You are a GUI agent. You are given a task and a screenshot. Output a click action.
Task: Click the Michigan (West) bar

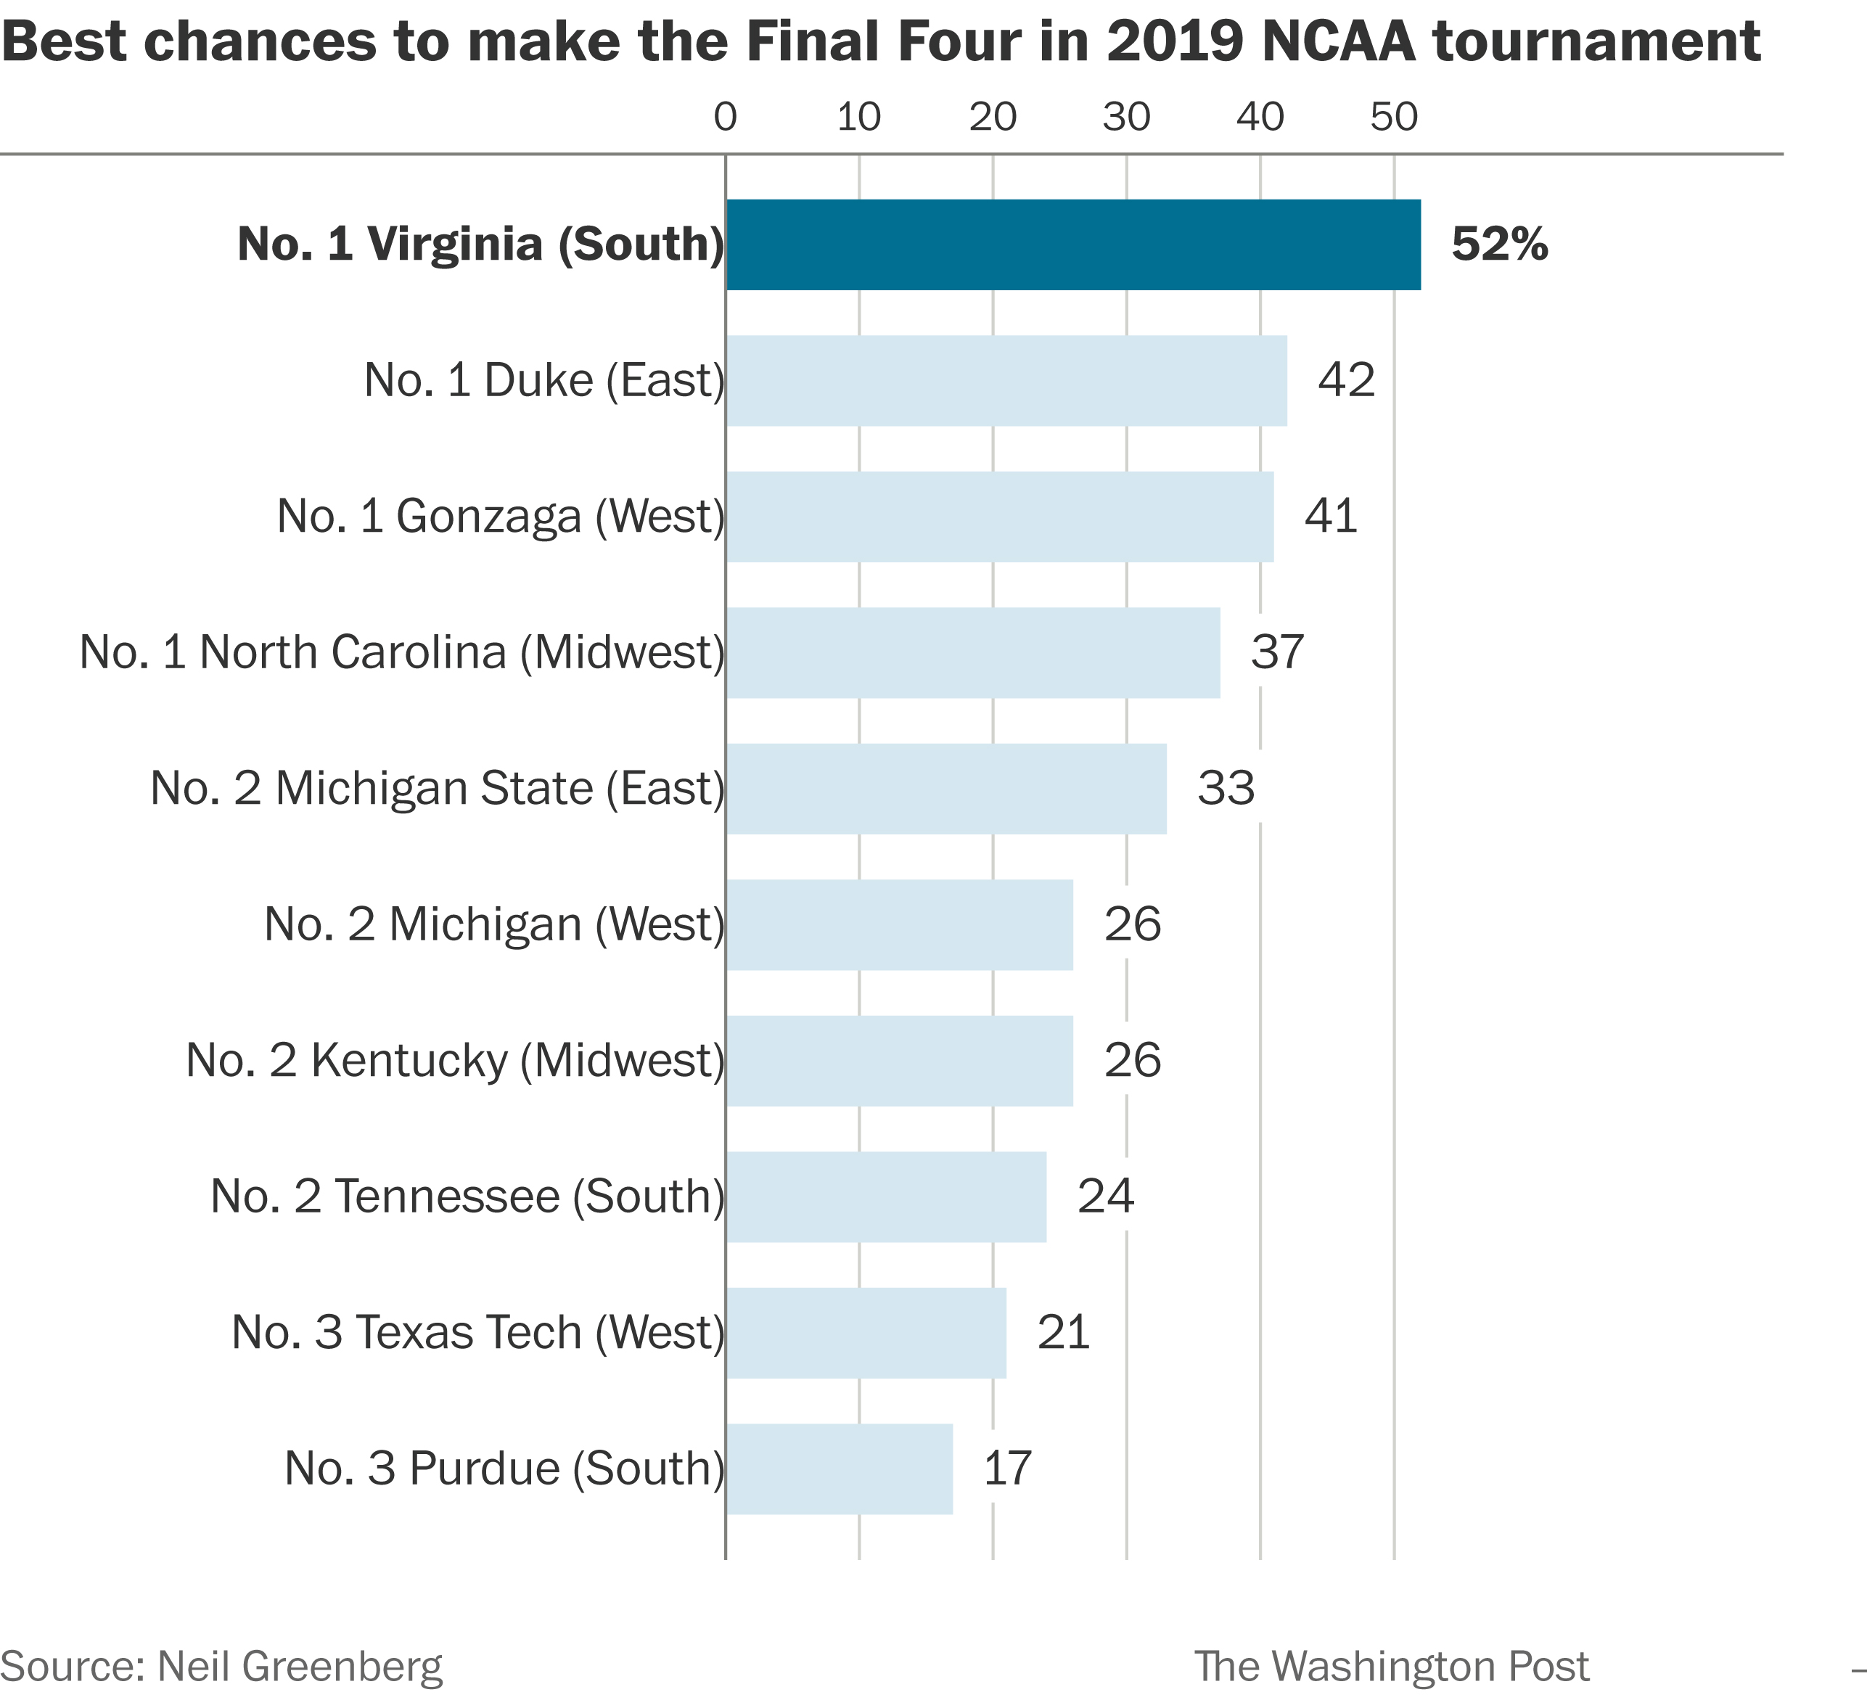899,924
